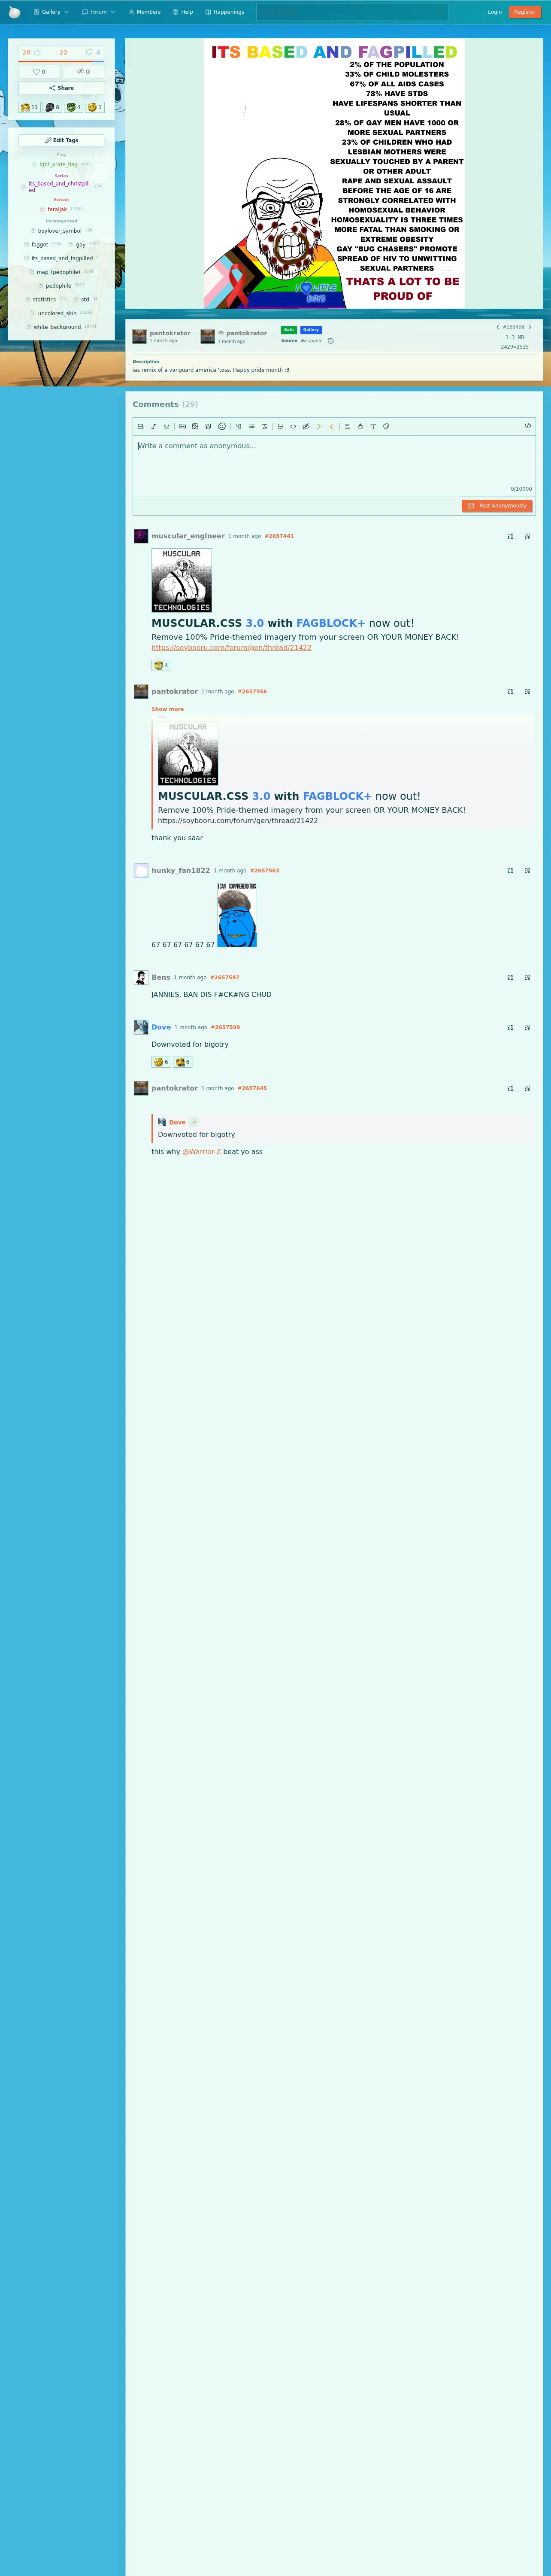
Task: Open the uncolored_skin tag
Action: pyautogui.click(x=57, y=313)
